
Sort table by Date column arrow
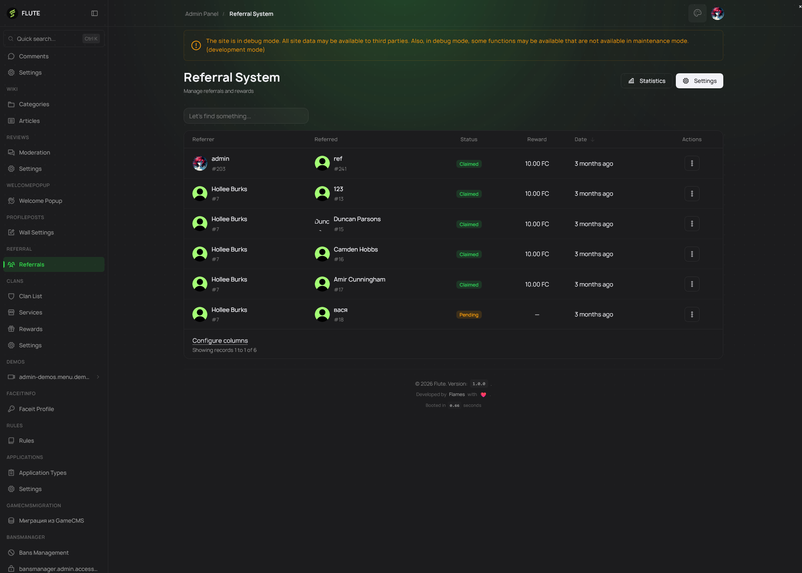[x=593, y=140]
